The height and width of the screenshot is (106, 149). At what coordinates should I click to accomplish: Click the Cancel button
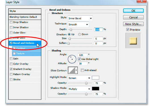tap(133, 17)
